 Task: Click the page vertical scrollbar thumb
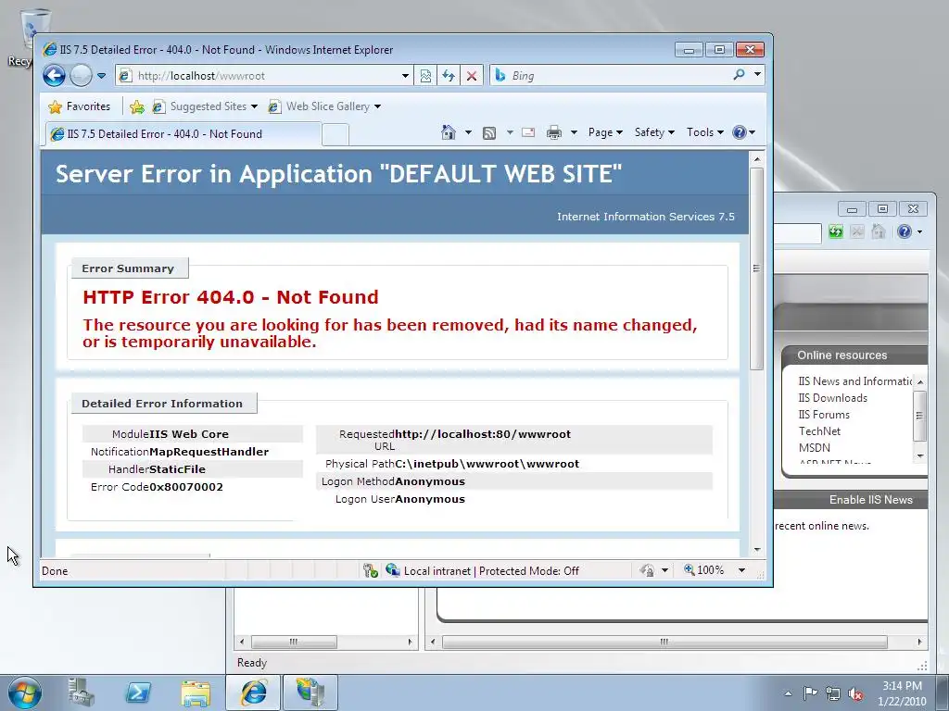tap(756, 269)
